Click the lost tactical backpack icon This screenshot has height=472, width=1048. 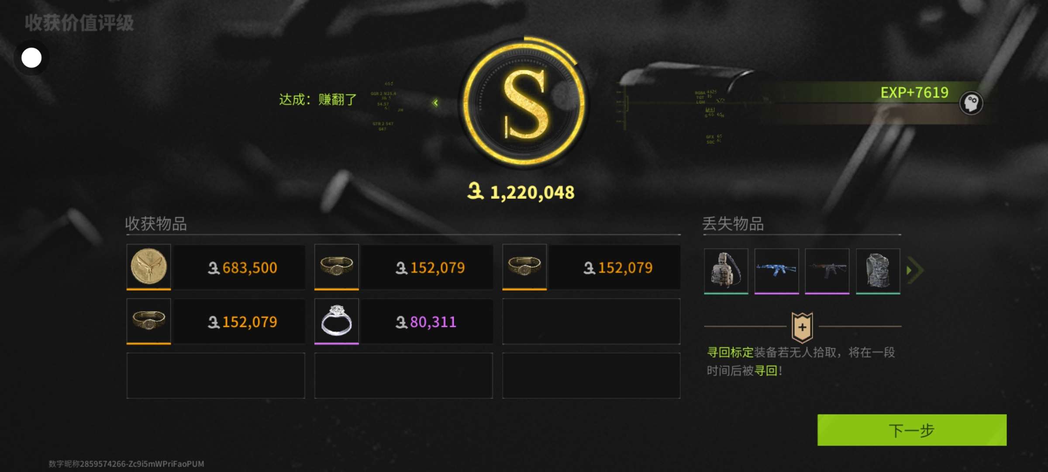pyautogui.click(x=726, y=271)
